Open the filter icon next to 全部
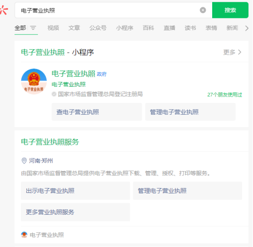253x247 pixels. pos(33,28)
